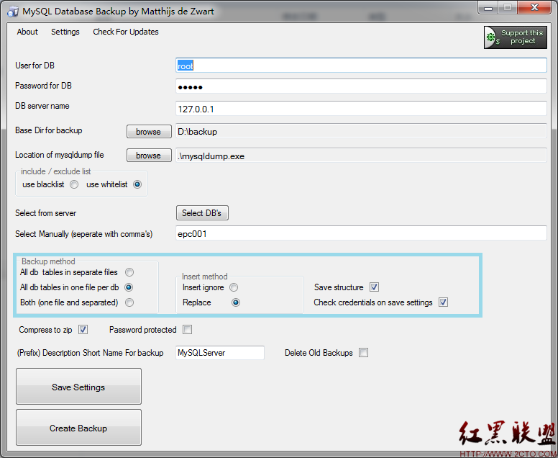558x458 pixels.
Task: Toggle the Compress to zip checkbox
Action: pyautogui.click(x=83, y=330)
